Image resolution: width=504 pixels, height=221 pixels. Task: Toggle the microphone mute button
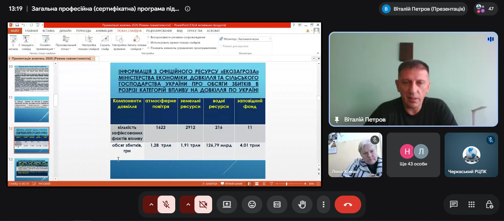click(166, 204)
